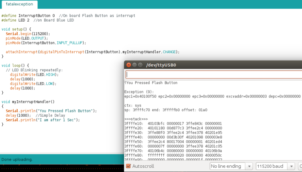Click the Done uploading status bar
This screenshot has height=172, width=302.
59,159
